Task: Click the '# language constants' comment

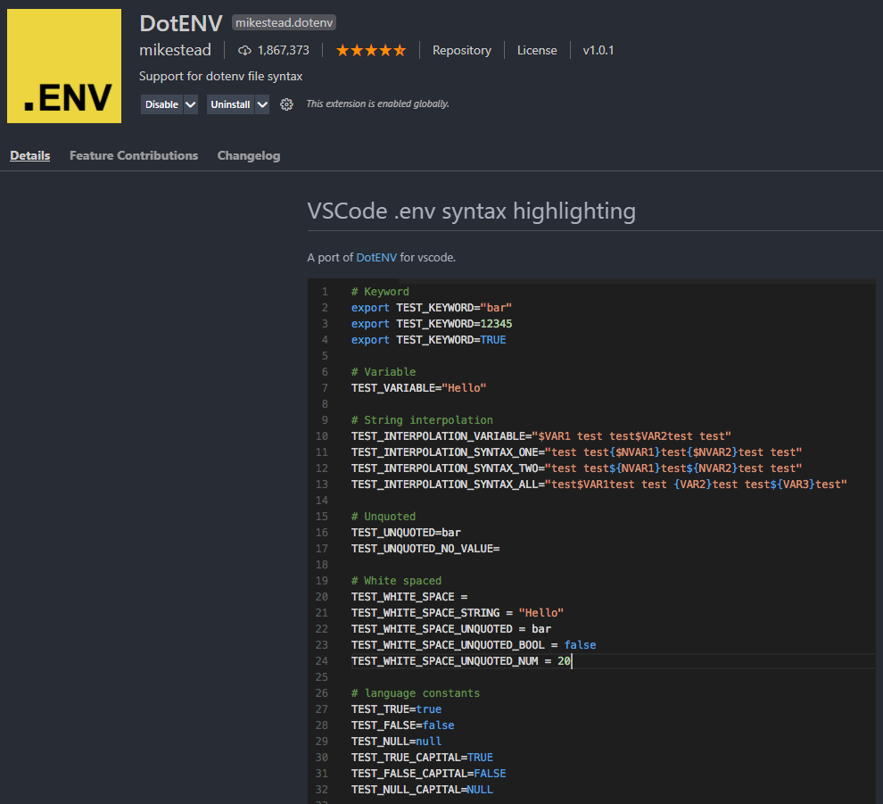Action: (416, 693)
